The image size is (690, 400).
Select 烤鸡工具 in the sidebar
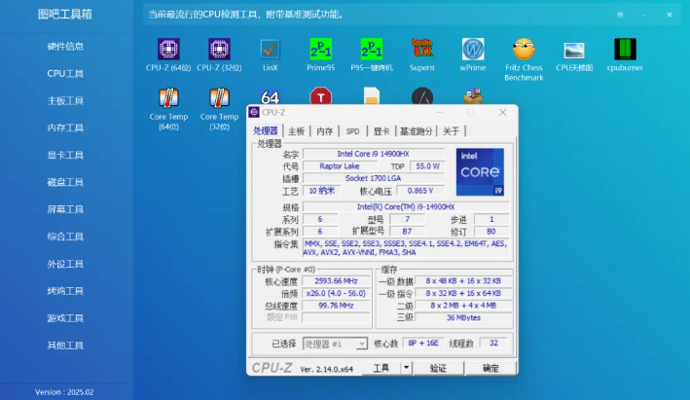[65, 291]
